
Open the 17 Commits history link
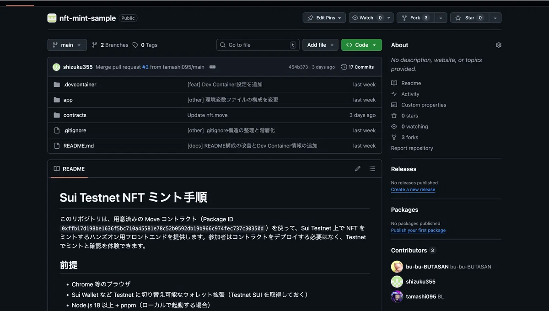pos(357,67)
